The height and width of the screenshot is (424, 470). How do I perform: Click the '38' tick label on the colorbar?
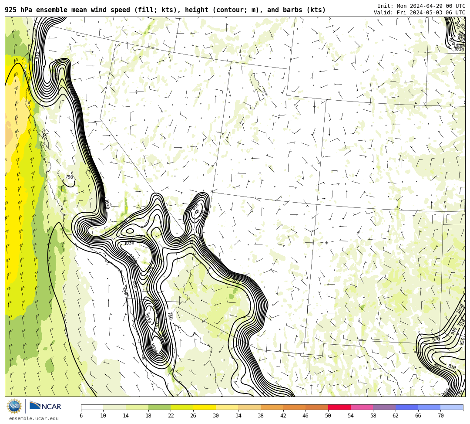[261, 416]
